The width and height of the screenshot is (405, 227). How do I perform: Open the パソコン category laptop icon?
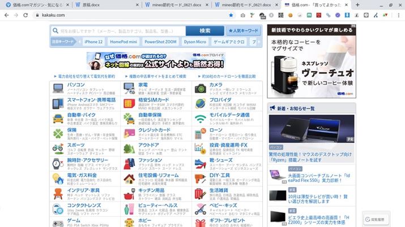(x=58, y=88)
